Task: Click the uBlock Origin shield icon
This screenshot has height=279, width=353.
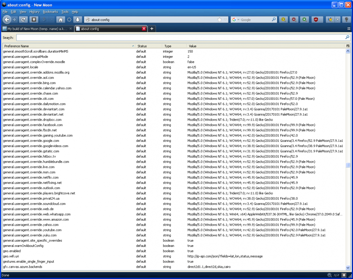Action: (316, 20)
